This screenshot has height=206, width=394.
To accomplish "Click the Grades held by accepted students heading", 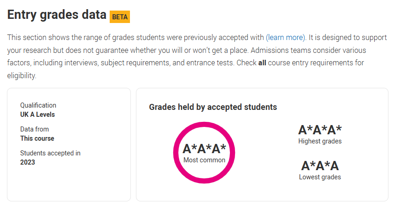I will point(213,107).
